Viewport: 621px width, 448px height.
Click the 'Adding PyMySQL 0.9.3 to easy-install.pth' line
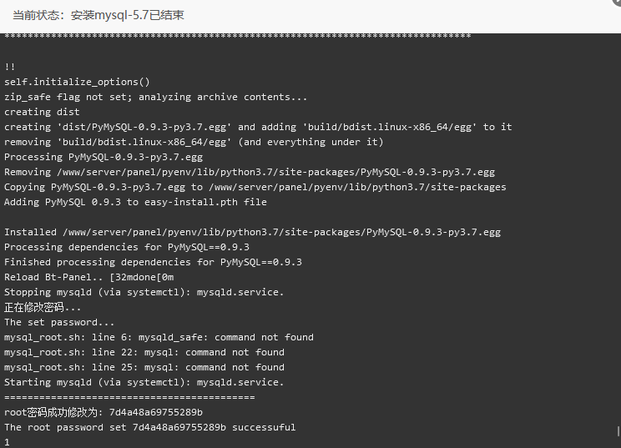click(x=135, y=202)
